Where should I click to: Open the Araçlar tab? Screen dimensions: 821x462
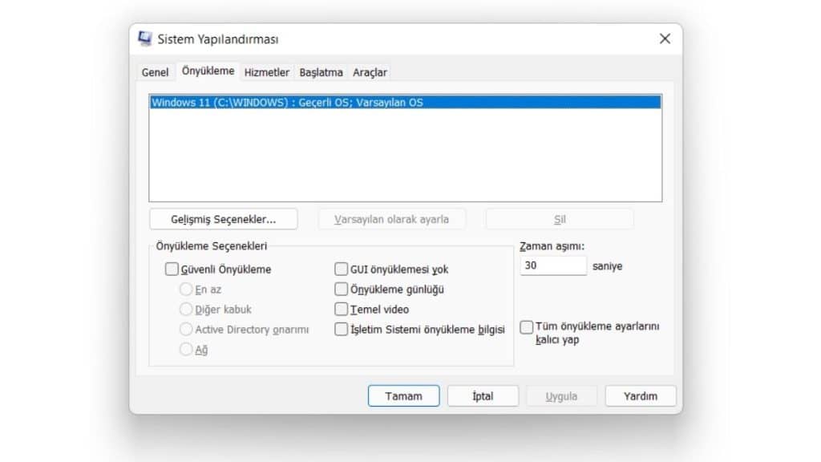370,71
